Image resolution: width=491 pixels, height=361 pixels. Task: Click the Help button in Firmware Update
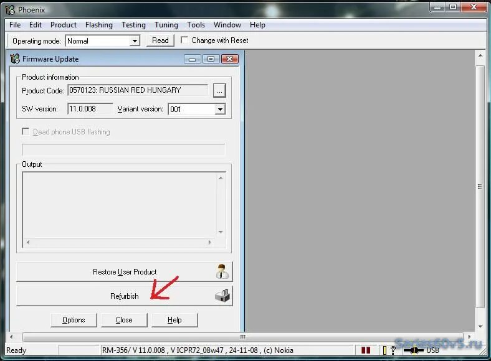coord(174,320)
